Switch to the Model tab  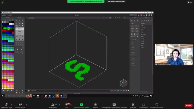coord(4,15)
